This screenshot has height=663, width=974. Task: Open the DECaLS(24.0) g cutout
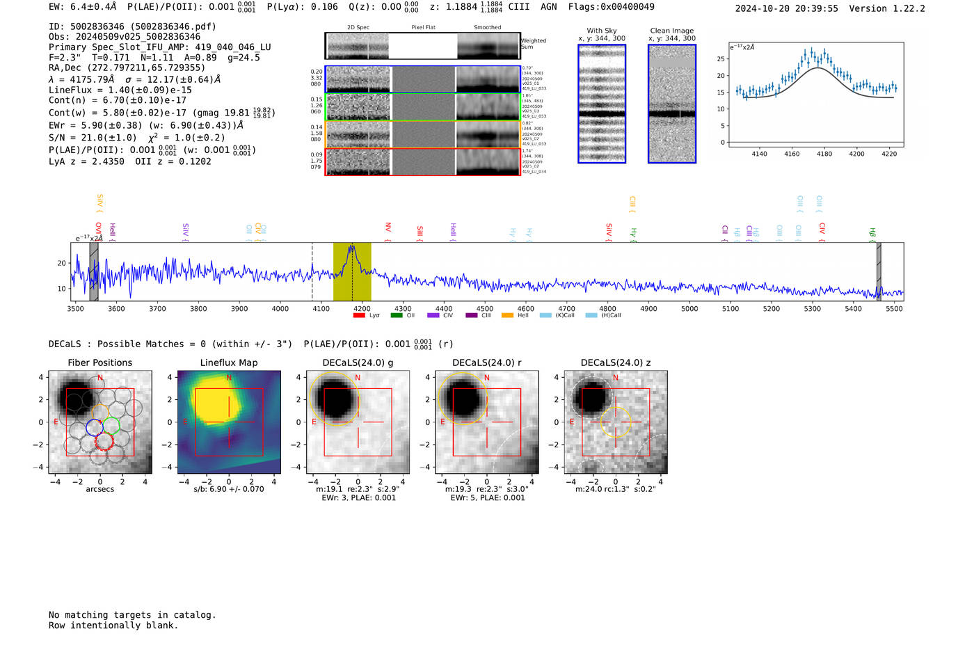pos(358,422)
